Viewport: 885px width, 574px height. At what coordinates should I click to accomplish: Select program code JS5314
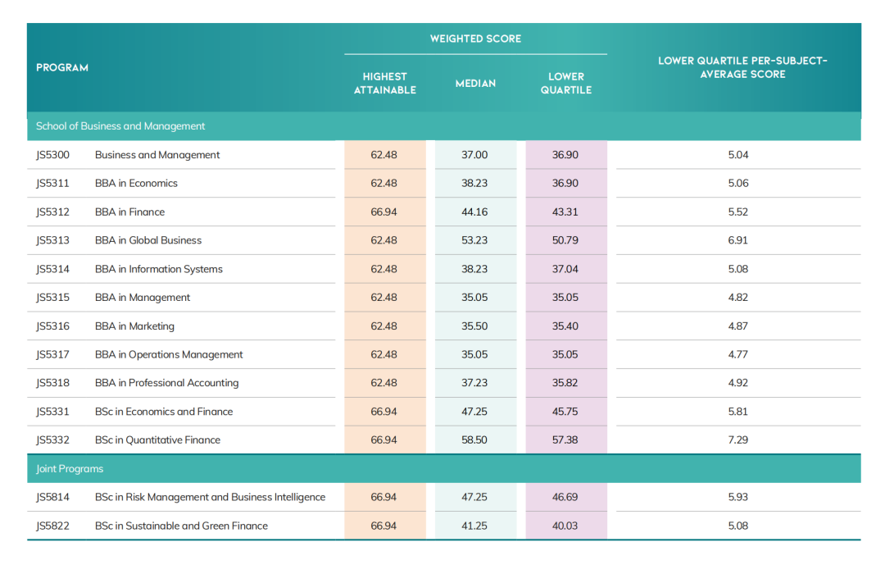[x=53, y=269]
